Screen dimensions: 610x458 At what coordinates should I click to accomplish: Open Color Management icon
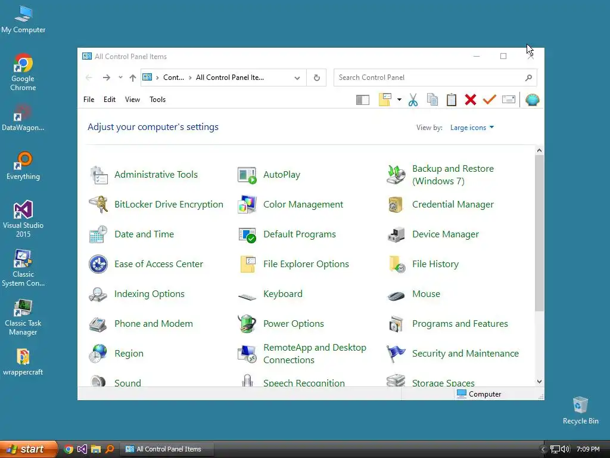pos(247,205)
